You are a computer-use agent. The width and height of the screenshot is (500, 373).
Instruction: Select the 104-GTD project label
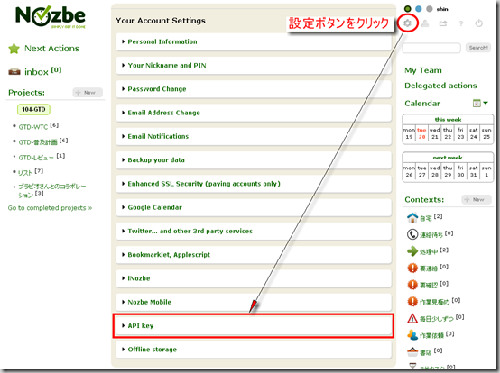[33, 110]
